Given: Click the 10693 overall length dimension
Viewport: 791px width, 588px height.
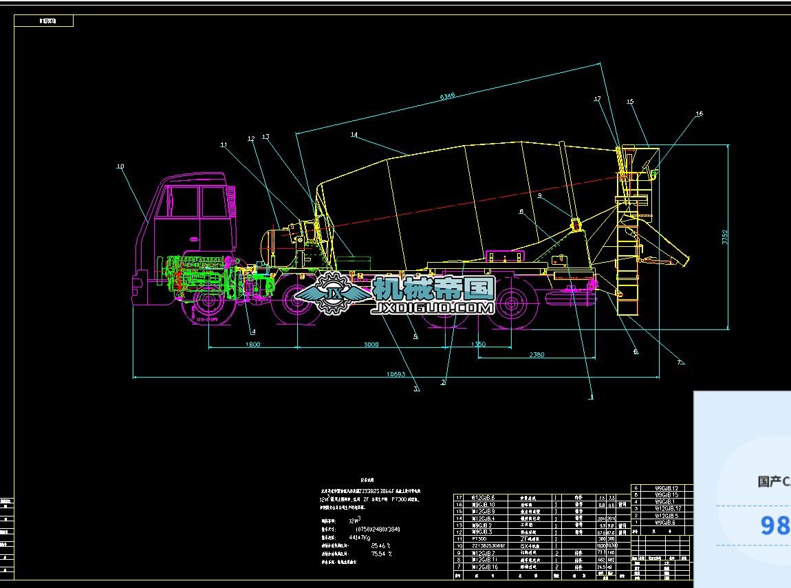Looking at the screenshot, I should (x=395, y=374).
